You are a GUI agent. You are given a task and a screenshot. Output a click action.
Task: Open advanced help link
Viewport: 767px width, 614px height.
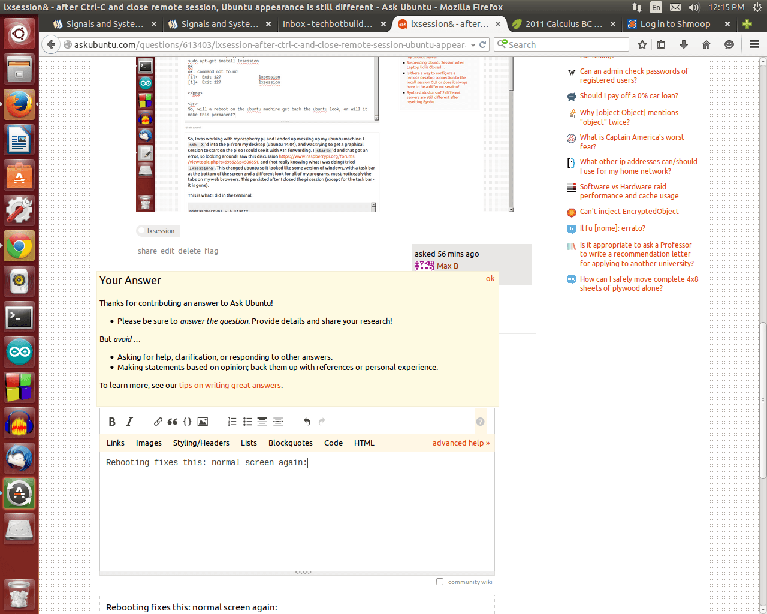[461, 443]
